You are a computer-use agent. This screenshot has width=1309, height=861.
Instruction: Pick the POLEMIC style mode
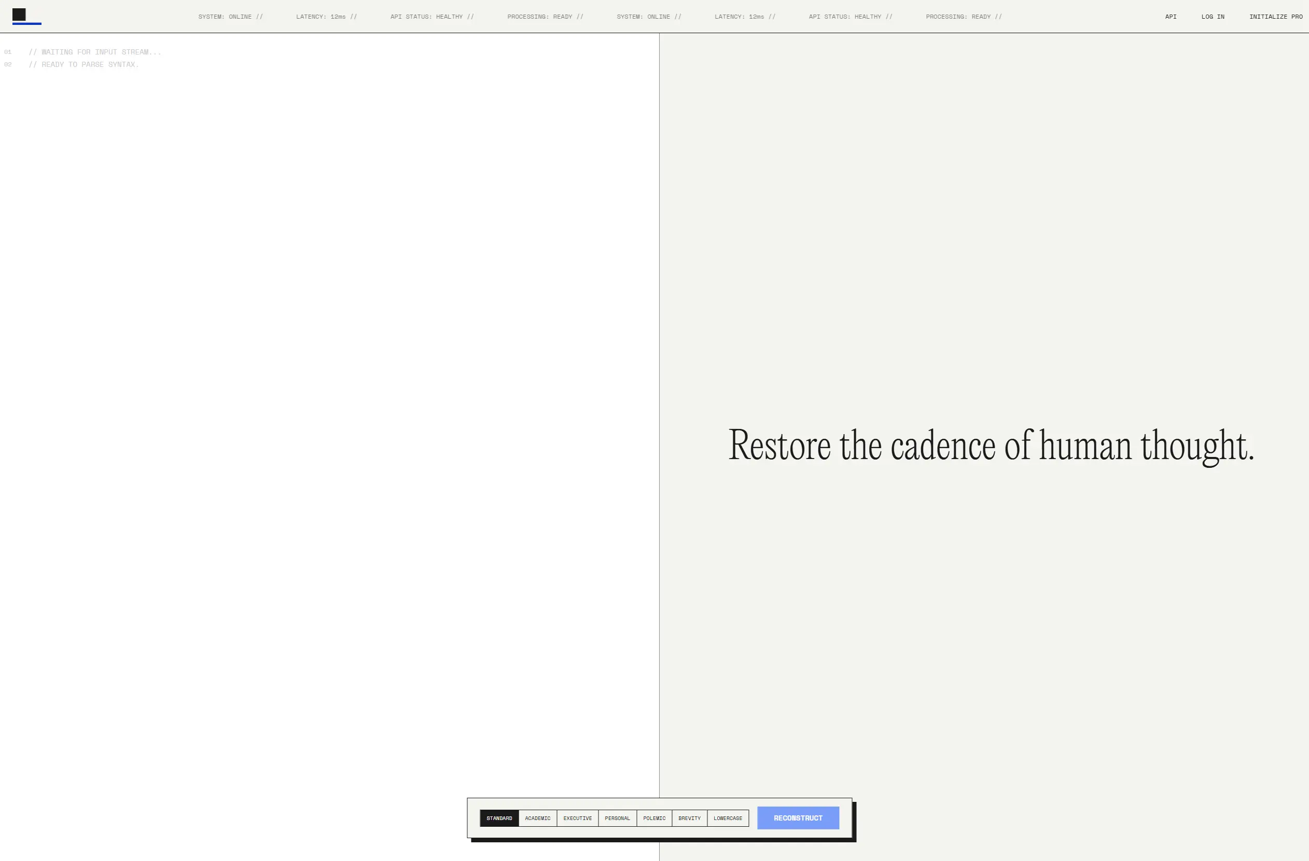654,818
